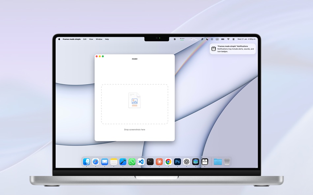The width and height of the screenshot is (313, 195).
Task: Open Adobe Photoshop from the Dock
Action: click(x=177, y=162)
